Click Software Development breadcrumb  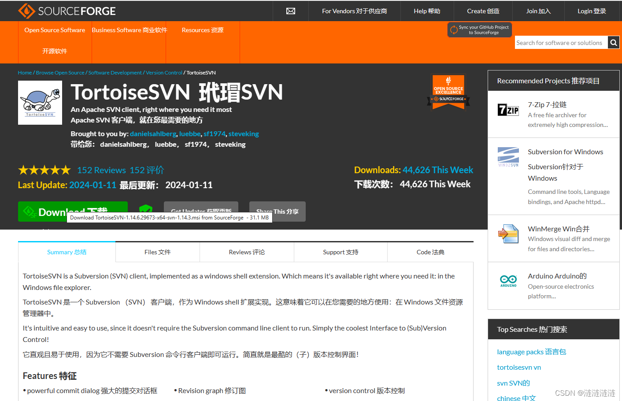[115, 73]
